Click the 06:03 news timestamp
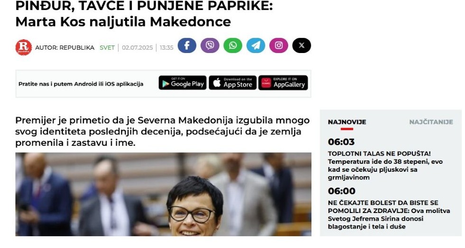Viewport: 465px width, 248px height. [341, 142]
